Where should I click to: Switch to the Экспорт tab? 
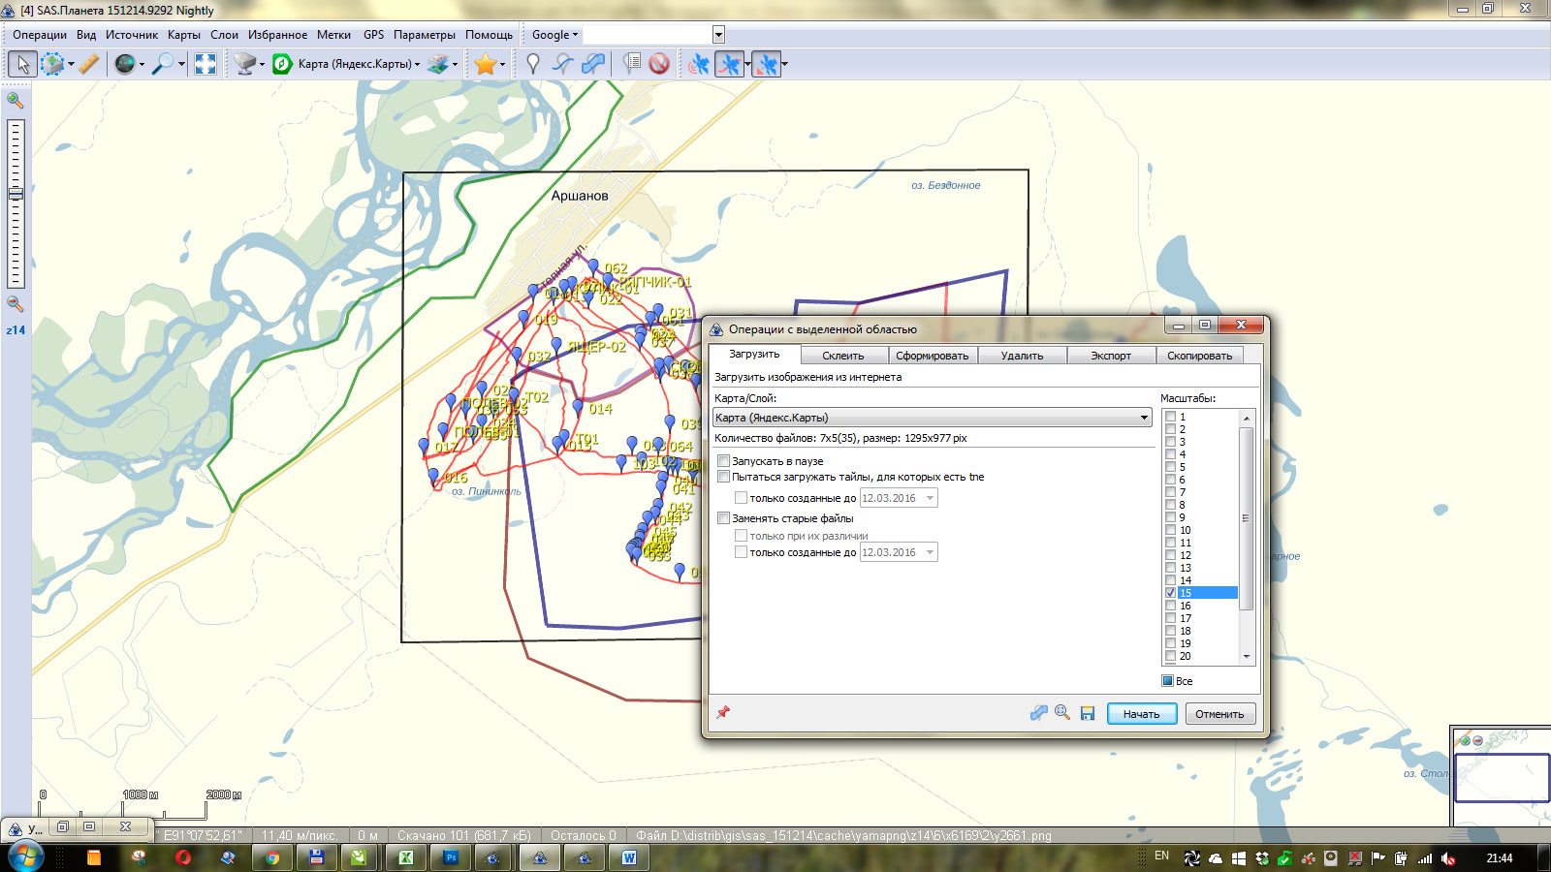click(x=1110, y=356)
